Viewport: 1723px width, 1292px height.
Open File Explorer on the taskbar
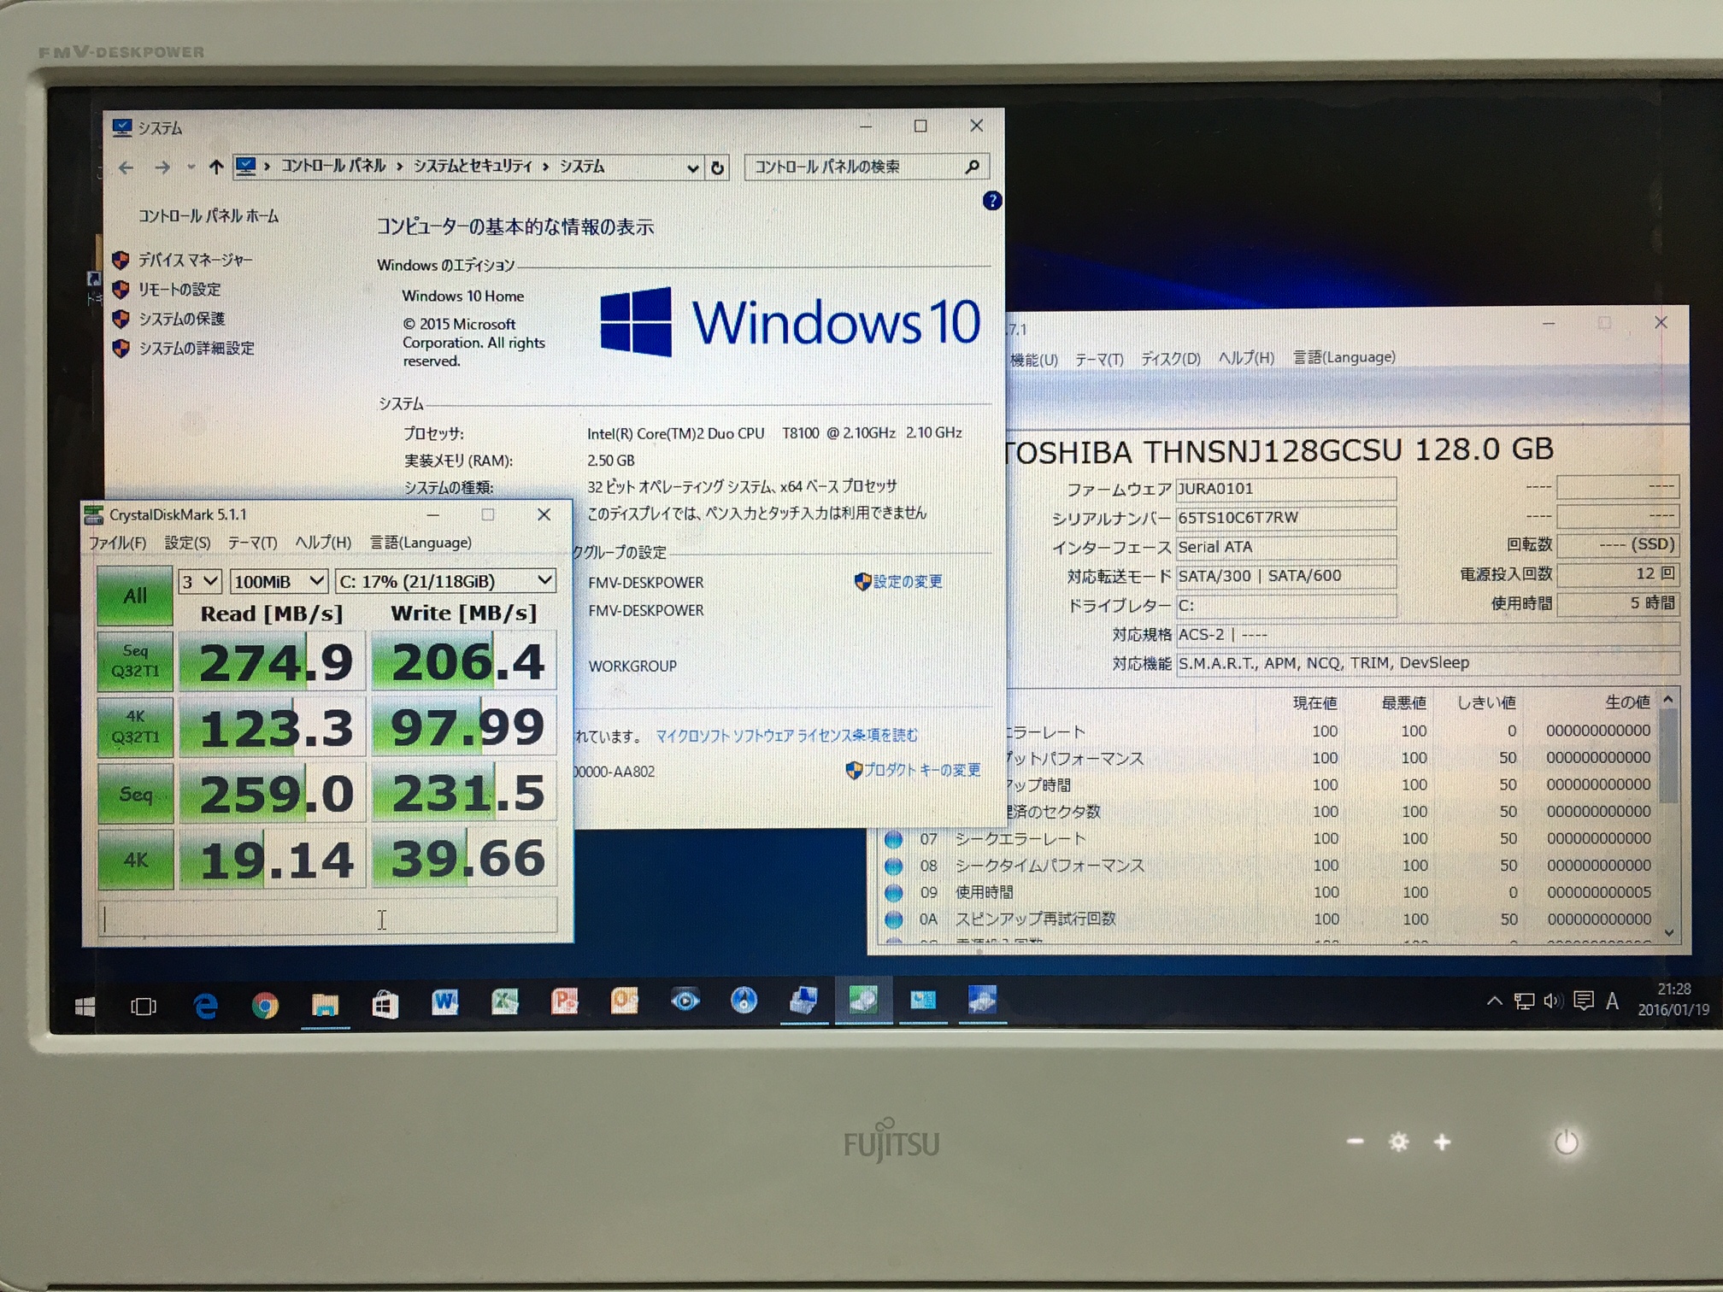click(325, 1005)
